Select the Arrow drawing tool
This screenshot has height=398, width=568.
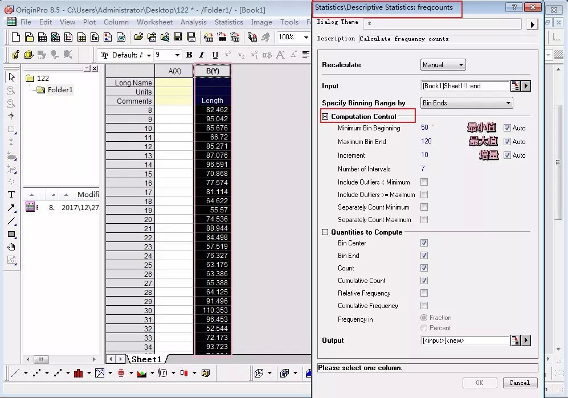[x=11, y=208]
